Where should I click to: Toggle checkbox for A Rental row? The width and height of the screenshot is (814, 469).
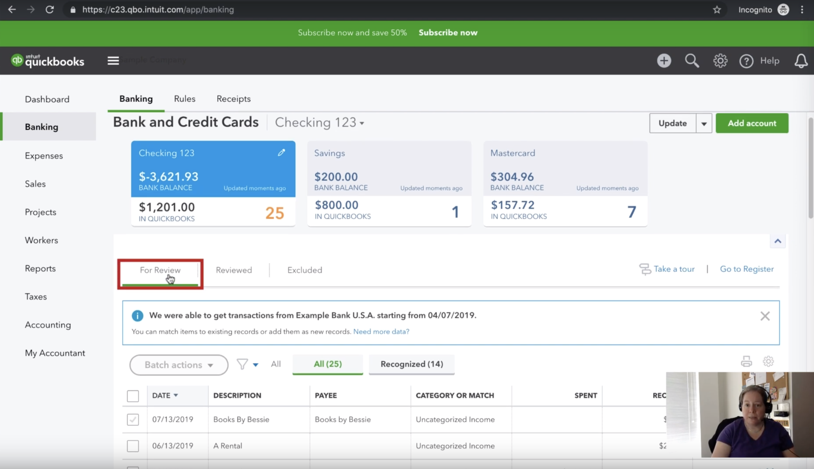click(133, 446)
